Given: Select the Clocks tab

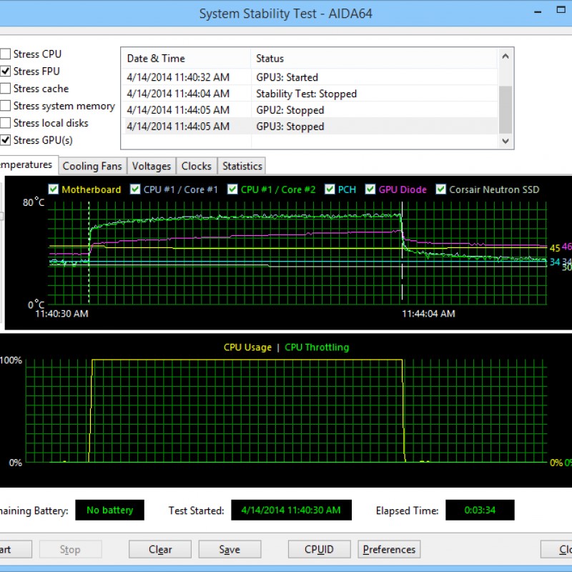Looking at the screenshot, I should click(196, 166).
